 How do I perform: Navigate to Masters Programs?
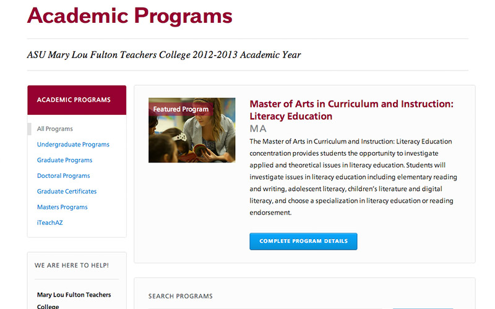pos(62,207)
